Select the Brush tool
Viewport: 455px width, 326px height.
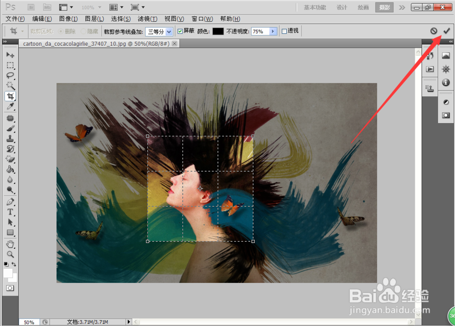coord(10,128)
